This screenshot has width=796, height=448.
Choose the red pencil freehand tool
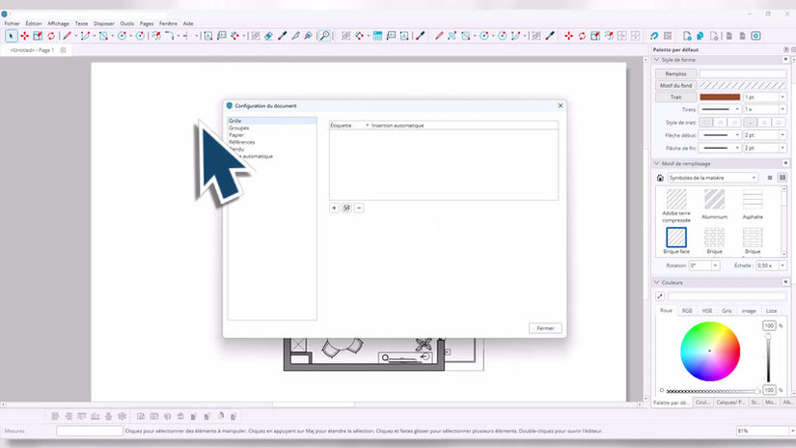67,36
